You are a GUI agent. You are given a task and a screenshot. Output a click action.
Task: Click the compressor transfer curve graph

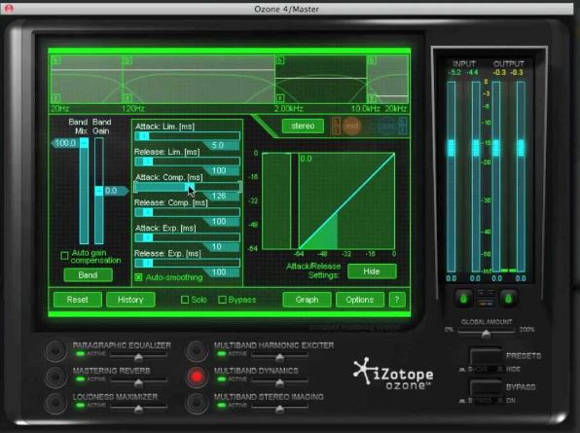tap(346, 200)
